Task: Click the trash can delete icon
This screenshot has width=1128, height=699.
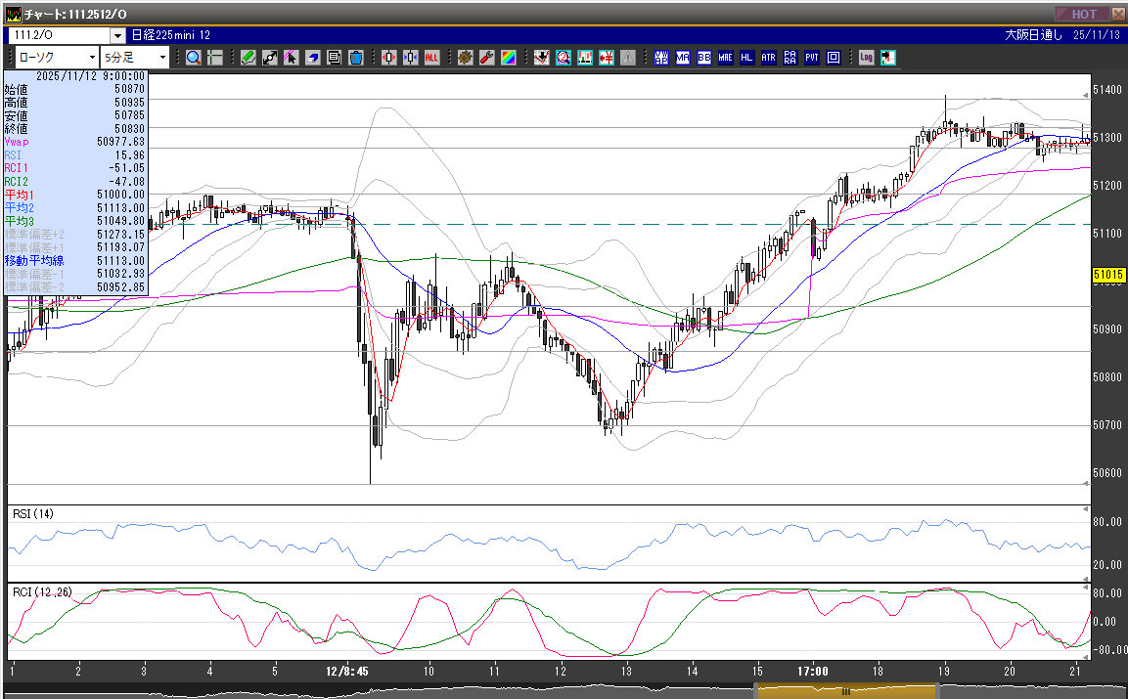Action: (355, 58)
